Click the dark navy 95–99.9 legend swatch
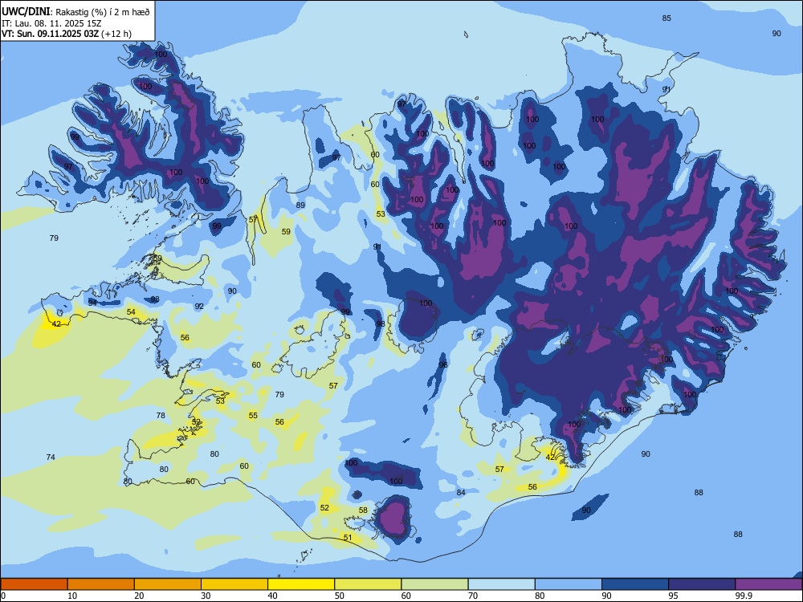The height and width of the screenshot is (602, 803). pos(702,584)
